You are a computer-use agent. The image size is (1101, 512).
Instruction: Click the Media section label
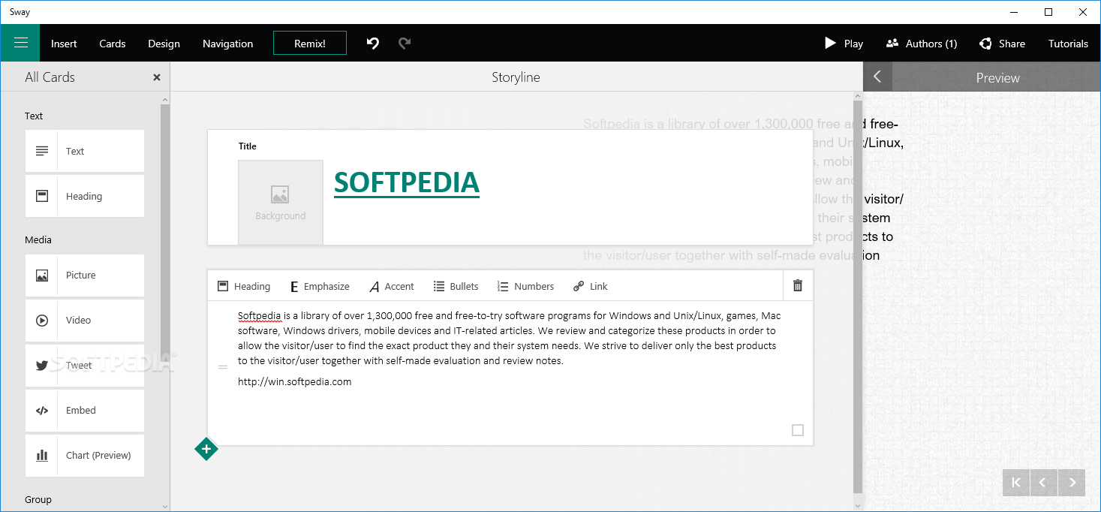pos(38,239)
